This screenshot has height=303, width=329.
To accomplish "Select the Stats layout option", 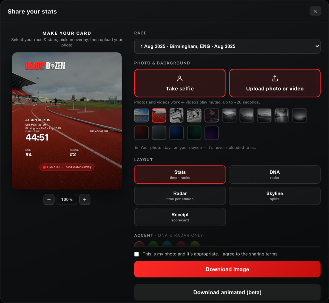I will coord(180,175).
